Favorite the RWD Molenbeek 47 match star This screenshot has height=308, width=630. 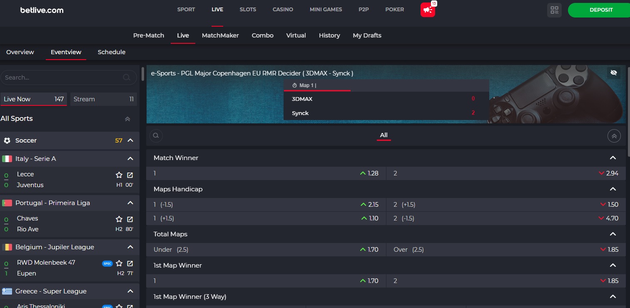tap(119, 263)
